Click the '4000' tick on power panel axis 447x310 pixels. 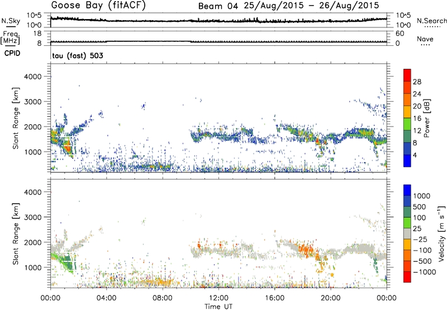pyautogui.click(x=33, y=77)
